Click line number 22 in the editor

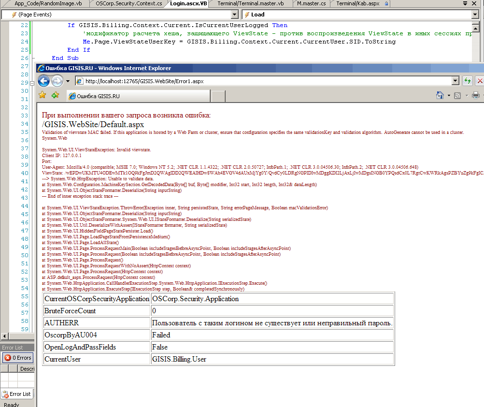tap(24, 25)
